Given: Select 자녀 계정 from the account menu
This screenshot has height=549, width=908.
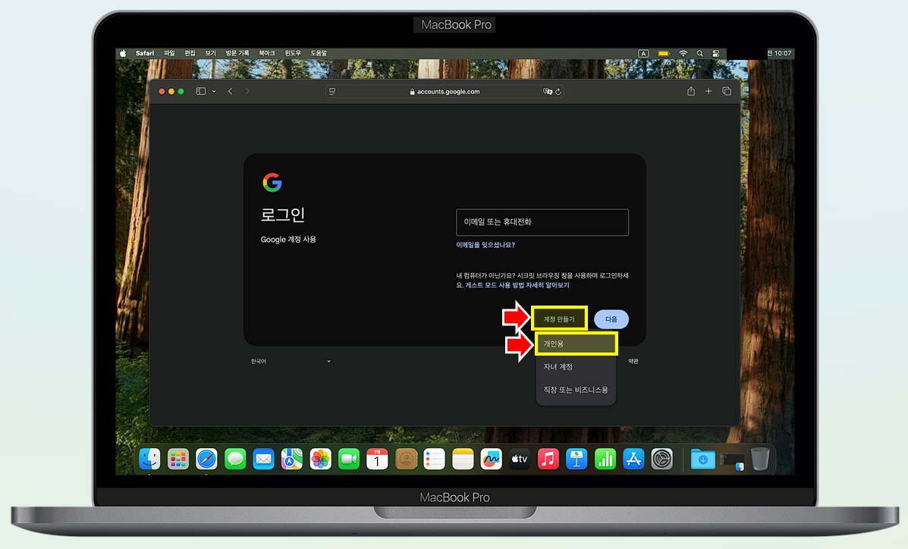Looking at the screenshot, I should pos(577,366).
